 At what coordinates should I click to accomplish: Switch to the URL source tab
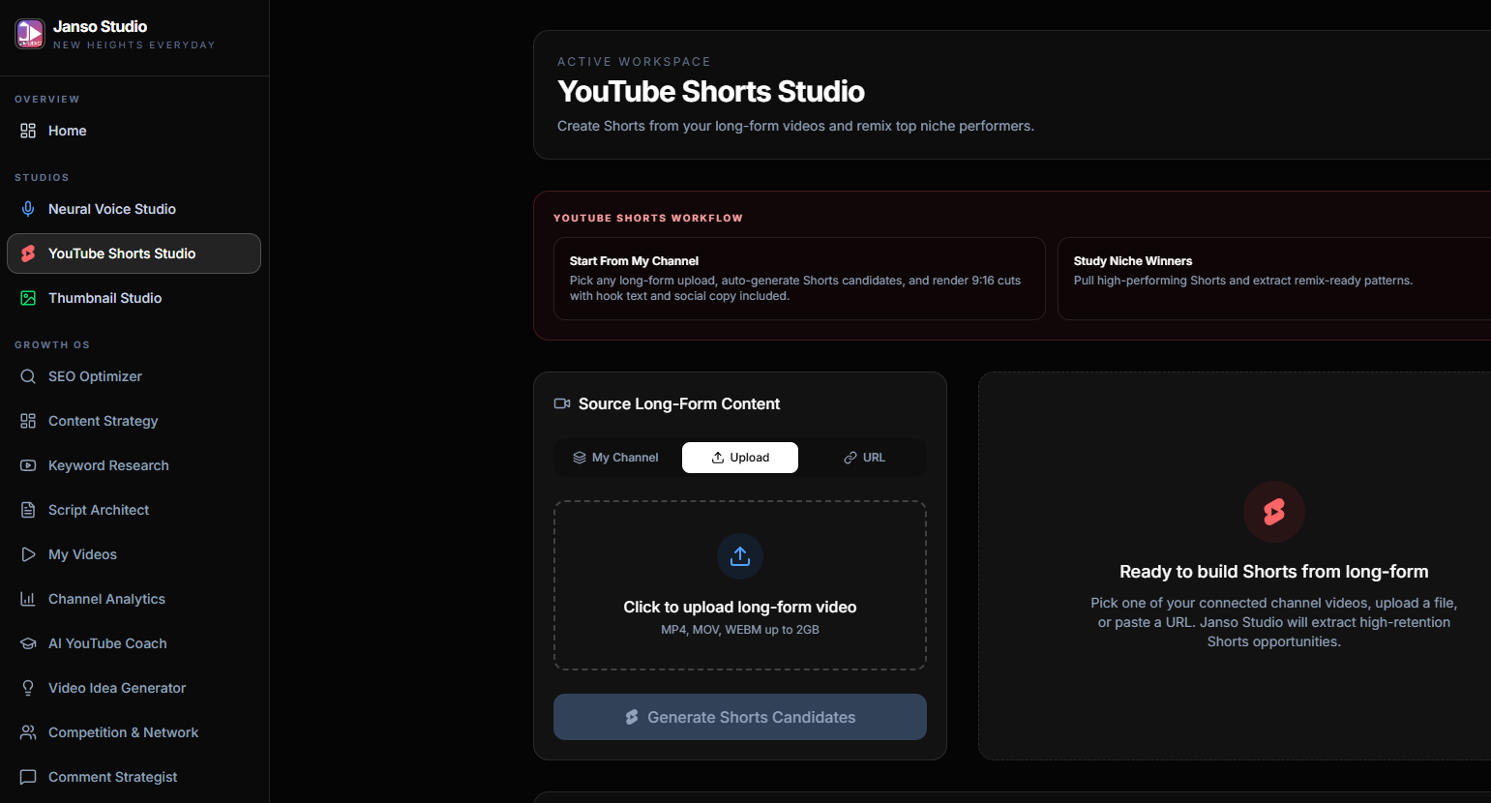point(864,458)
